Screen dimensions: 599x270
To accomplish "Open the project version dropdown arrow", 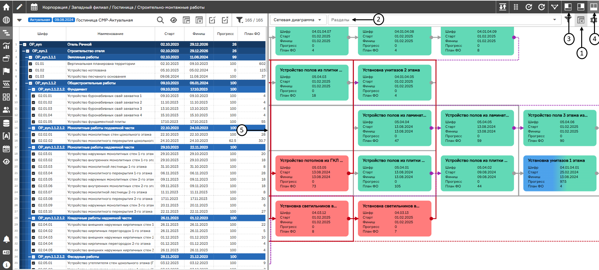I will [19, 20].
